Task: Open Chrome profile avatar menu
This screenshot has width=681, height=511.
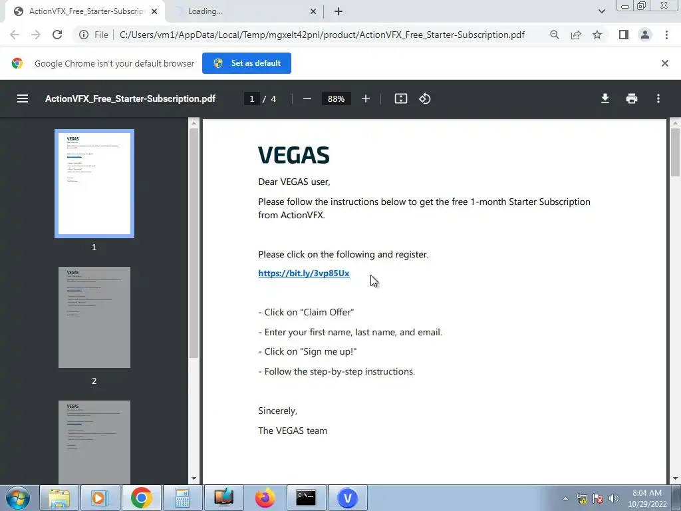Action: tap(645, 35)
